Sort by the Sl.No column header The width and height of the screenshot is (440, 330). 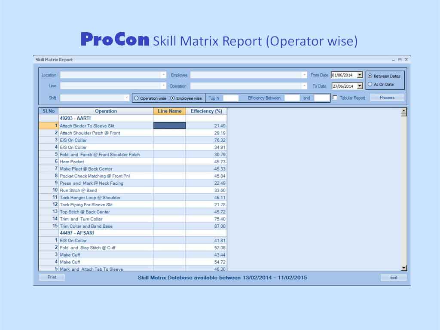pyautogui.click(x=49, y=111)
